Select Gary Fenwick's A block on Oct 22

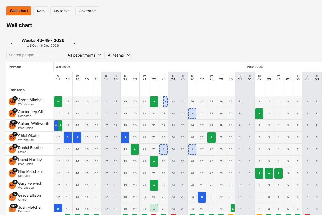(154, 185)
